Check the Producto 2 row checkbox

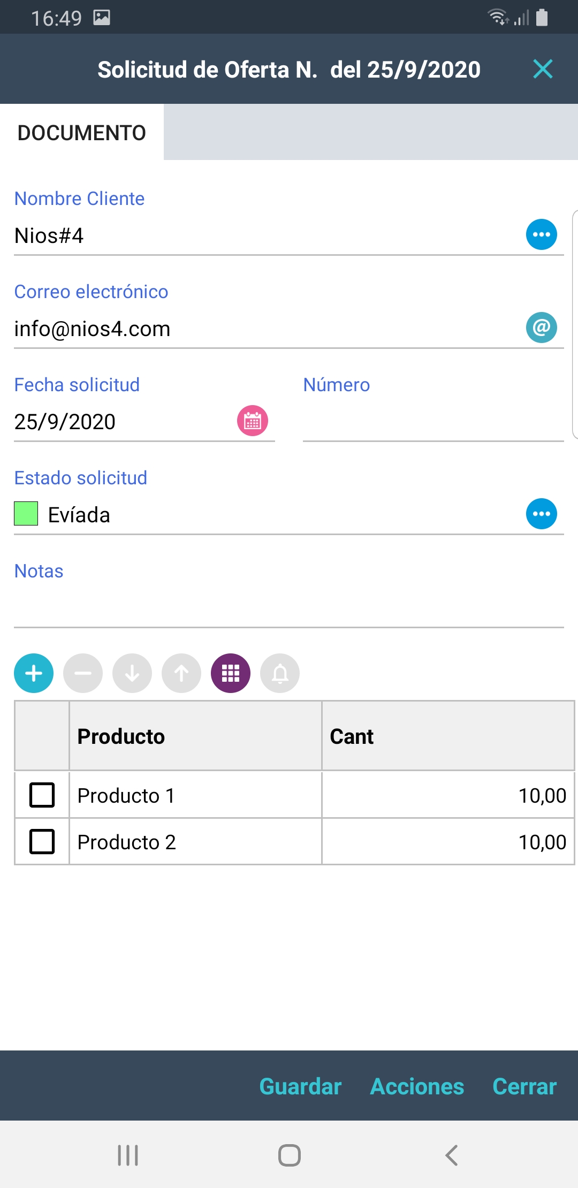(x=42, y=841)
